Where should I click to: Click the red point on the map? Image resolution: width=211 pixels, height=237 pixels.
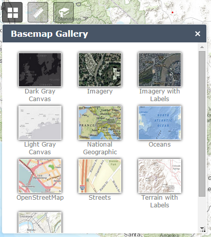click(x=173, y=12)
